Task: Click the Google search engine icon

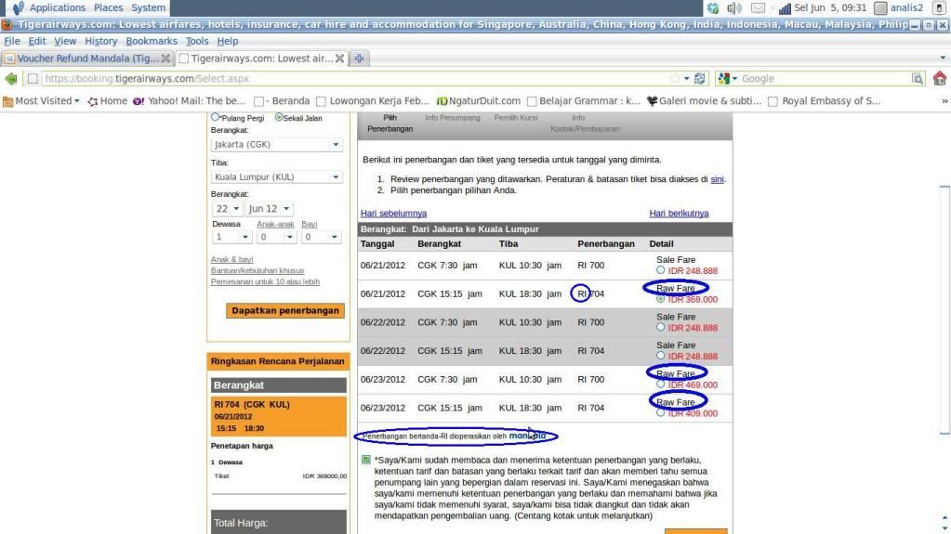Action: (723, 78)
